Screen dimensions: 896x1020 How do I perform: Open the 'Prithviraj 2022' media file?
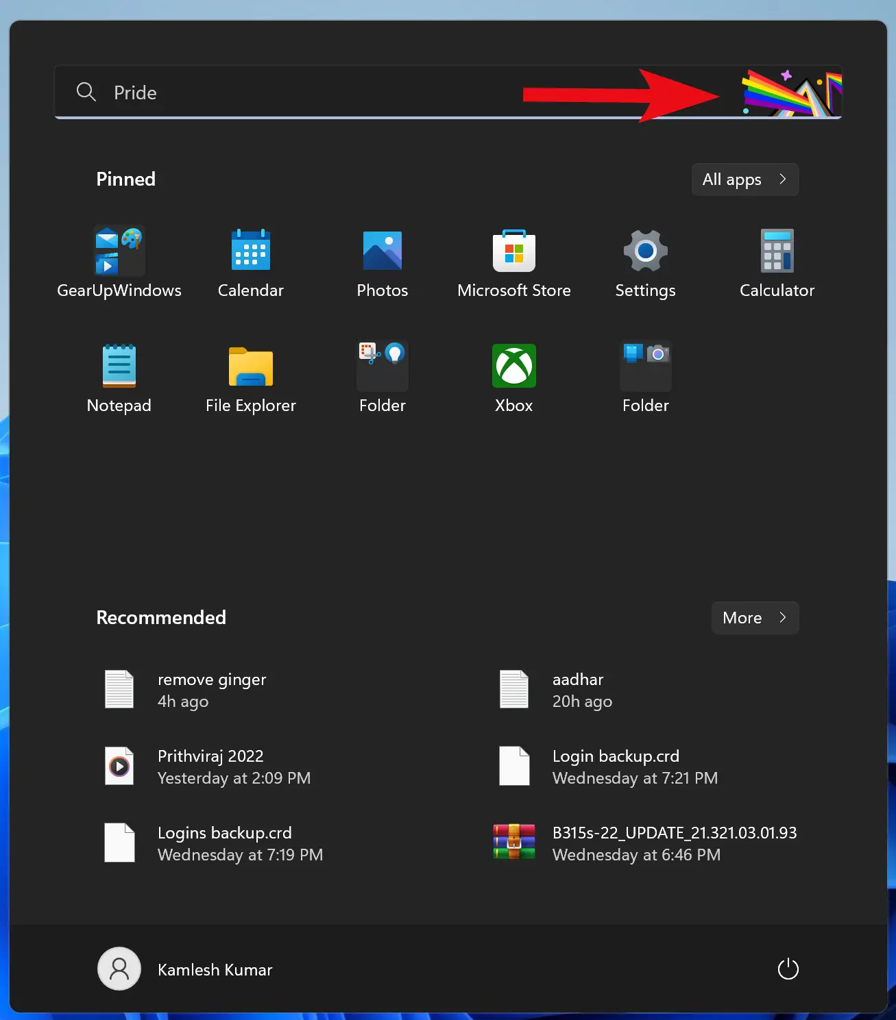tap(210, 767)
